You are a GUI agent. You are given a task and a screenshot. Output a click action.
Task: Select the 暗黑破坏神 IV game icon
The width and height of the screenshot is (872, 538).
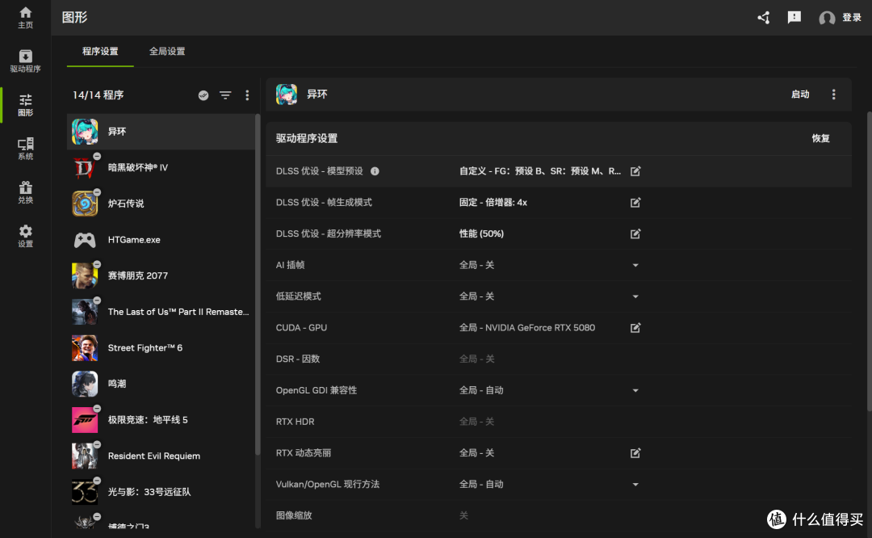click(85, 167)
